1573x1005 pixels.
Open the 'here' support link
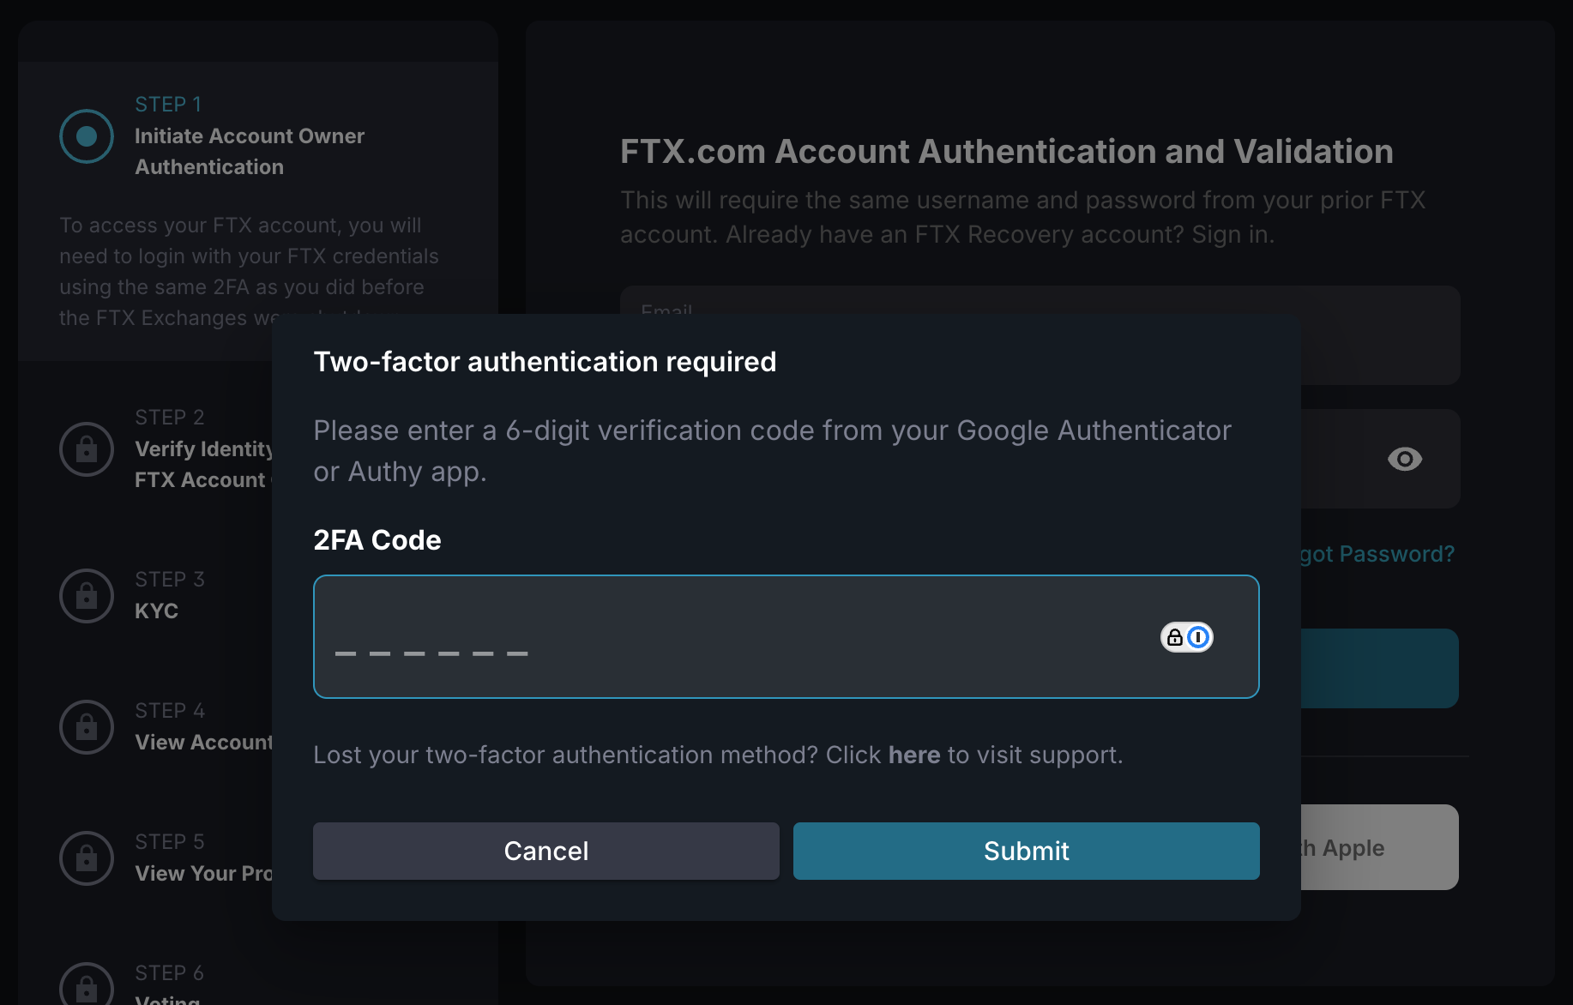click(x=914, y=755)
